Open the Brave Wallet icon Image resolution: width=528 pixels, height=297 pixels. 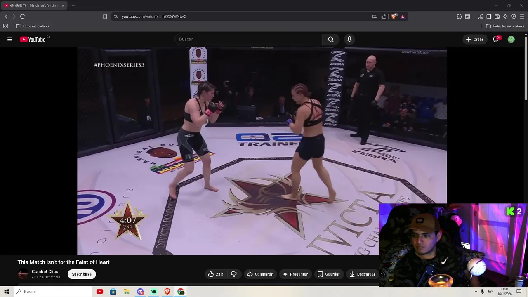pyautogui.click(x=497, y=16)
